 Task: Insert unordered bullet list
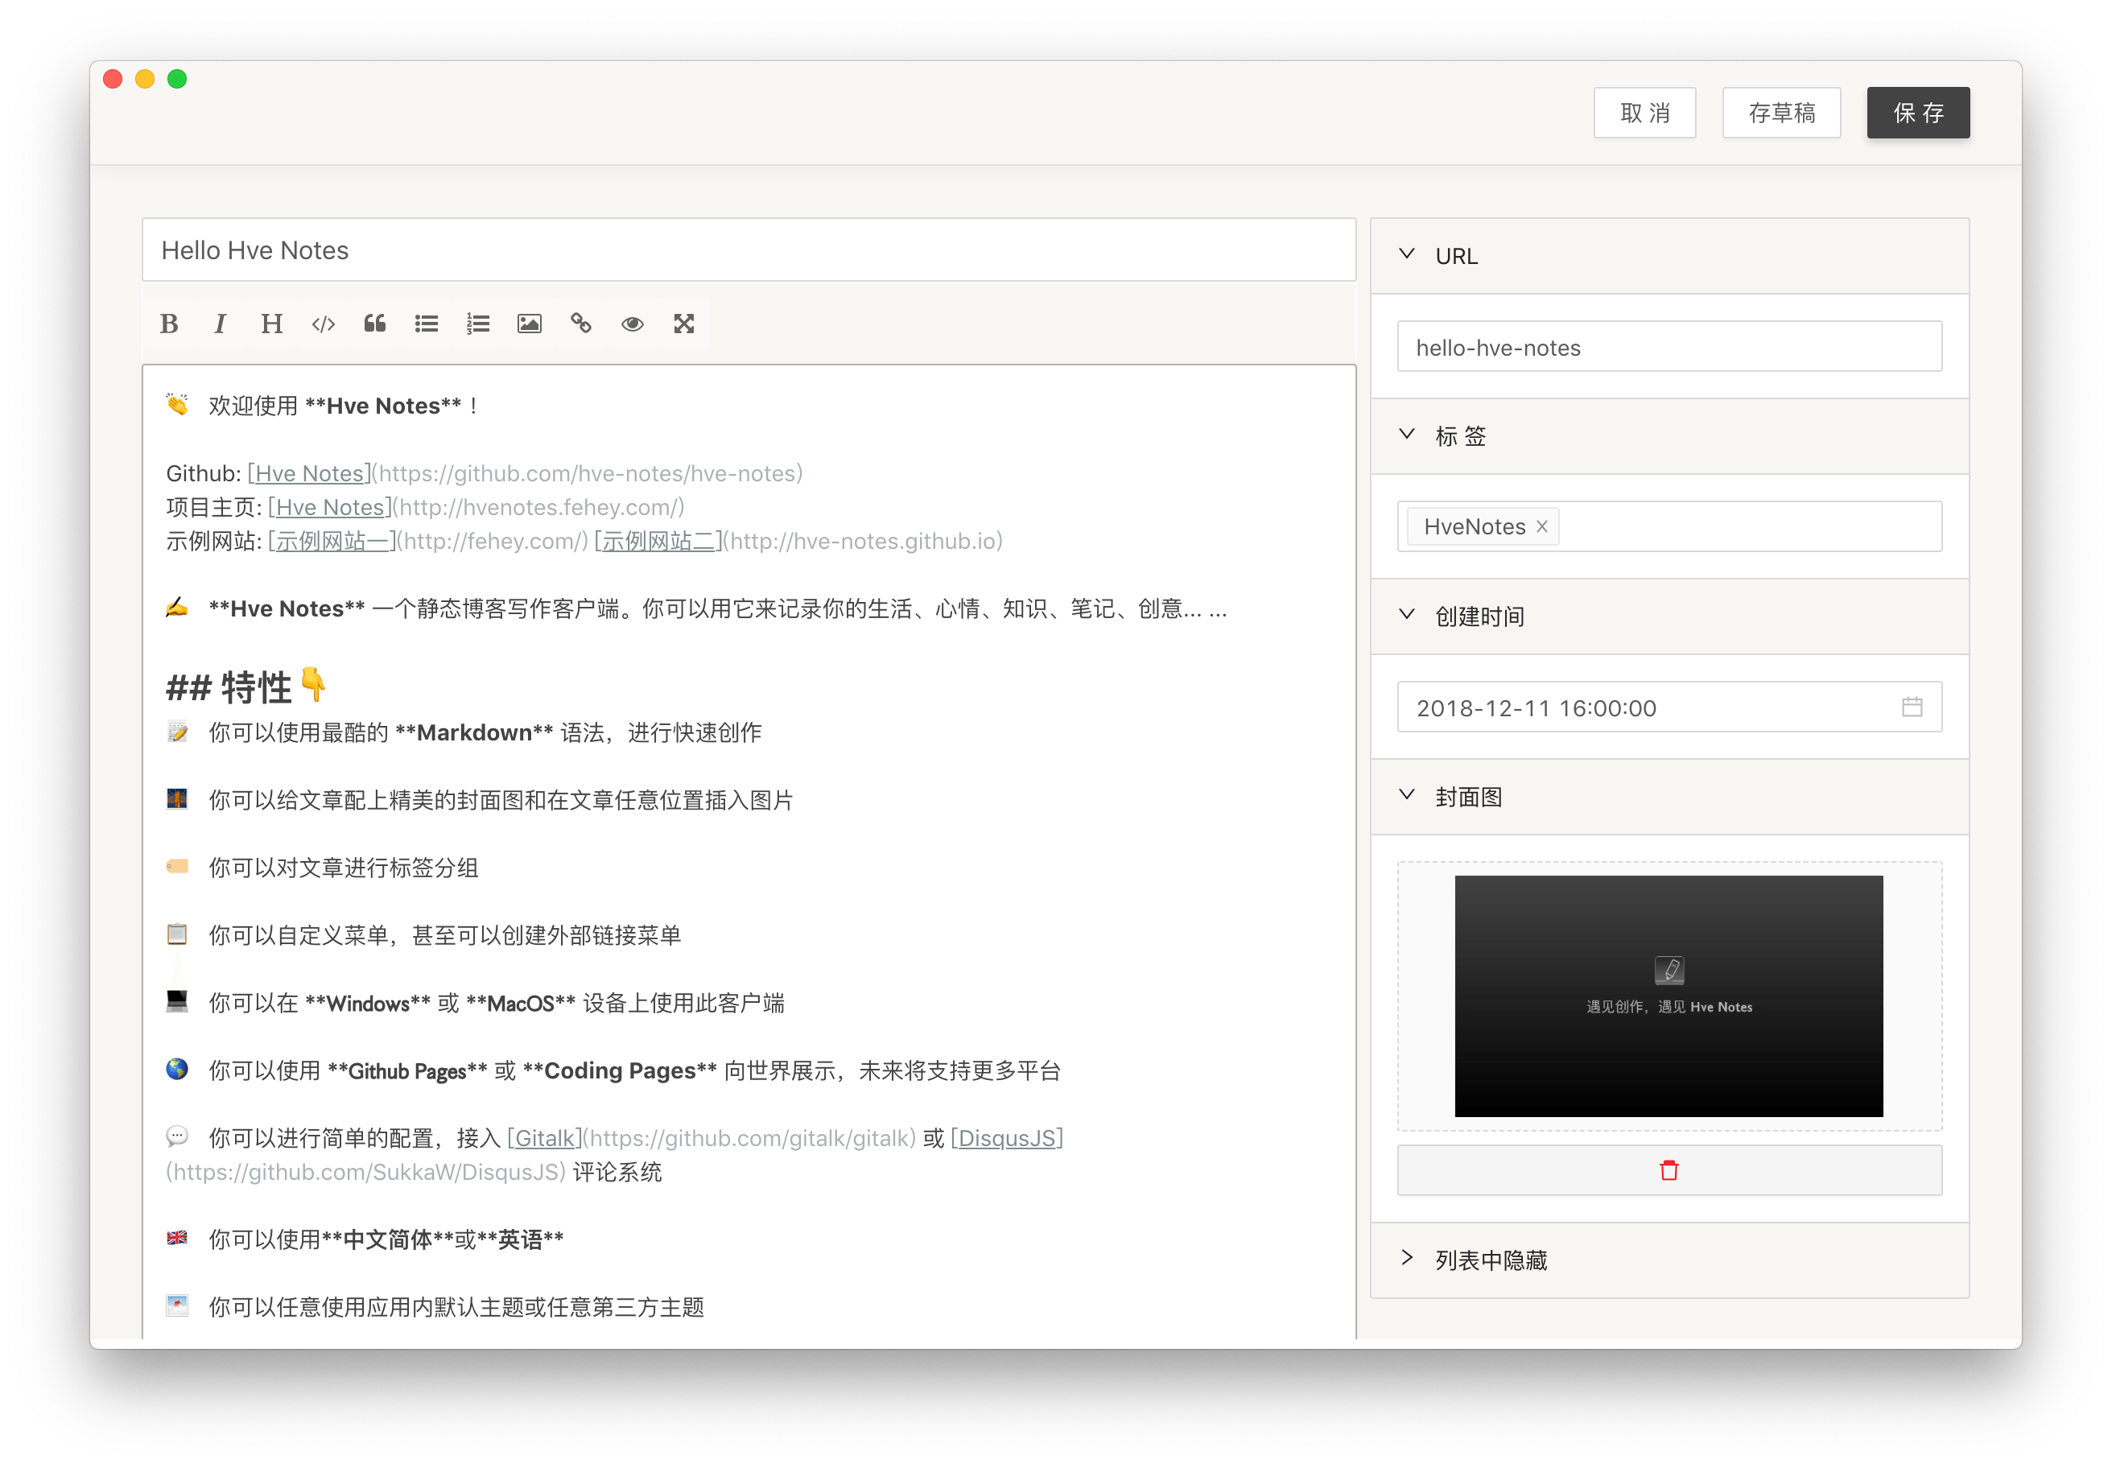point(426,324)
